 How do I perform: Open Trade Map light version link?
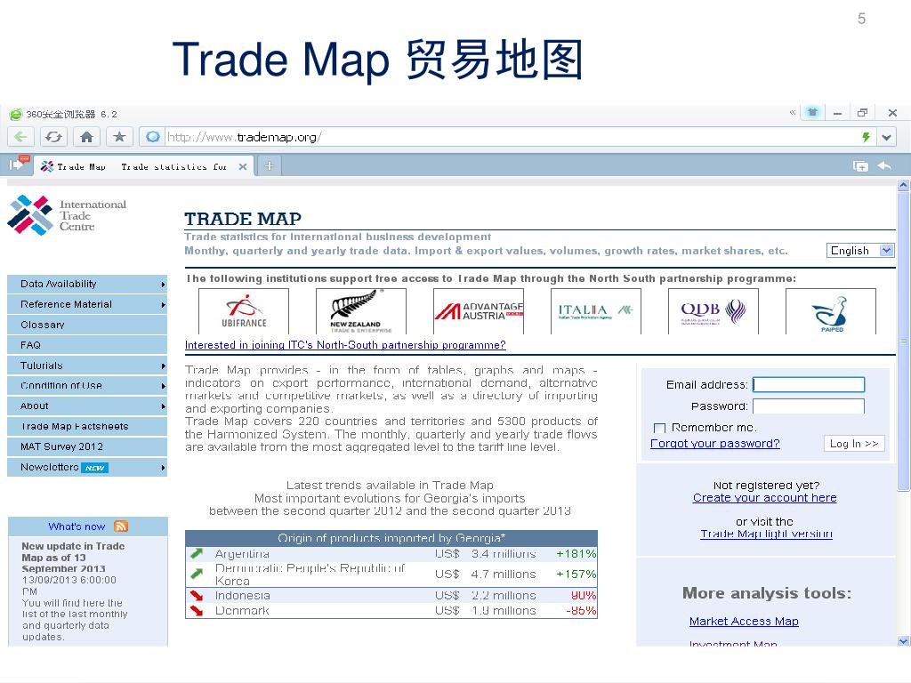[766, 534]
